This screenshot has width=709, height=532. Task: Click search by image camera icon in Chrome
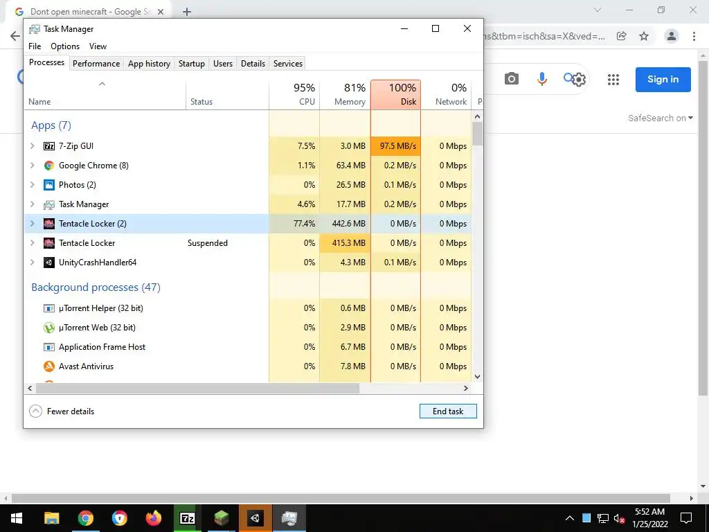tap(512, 79)
